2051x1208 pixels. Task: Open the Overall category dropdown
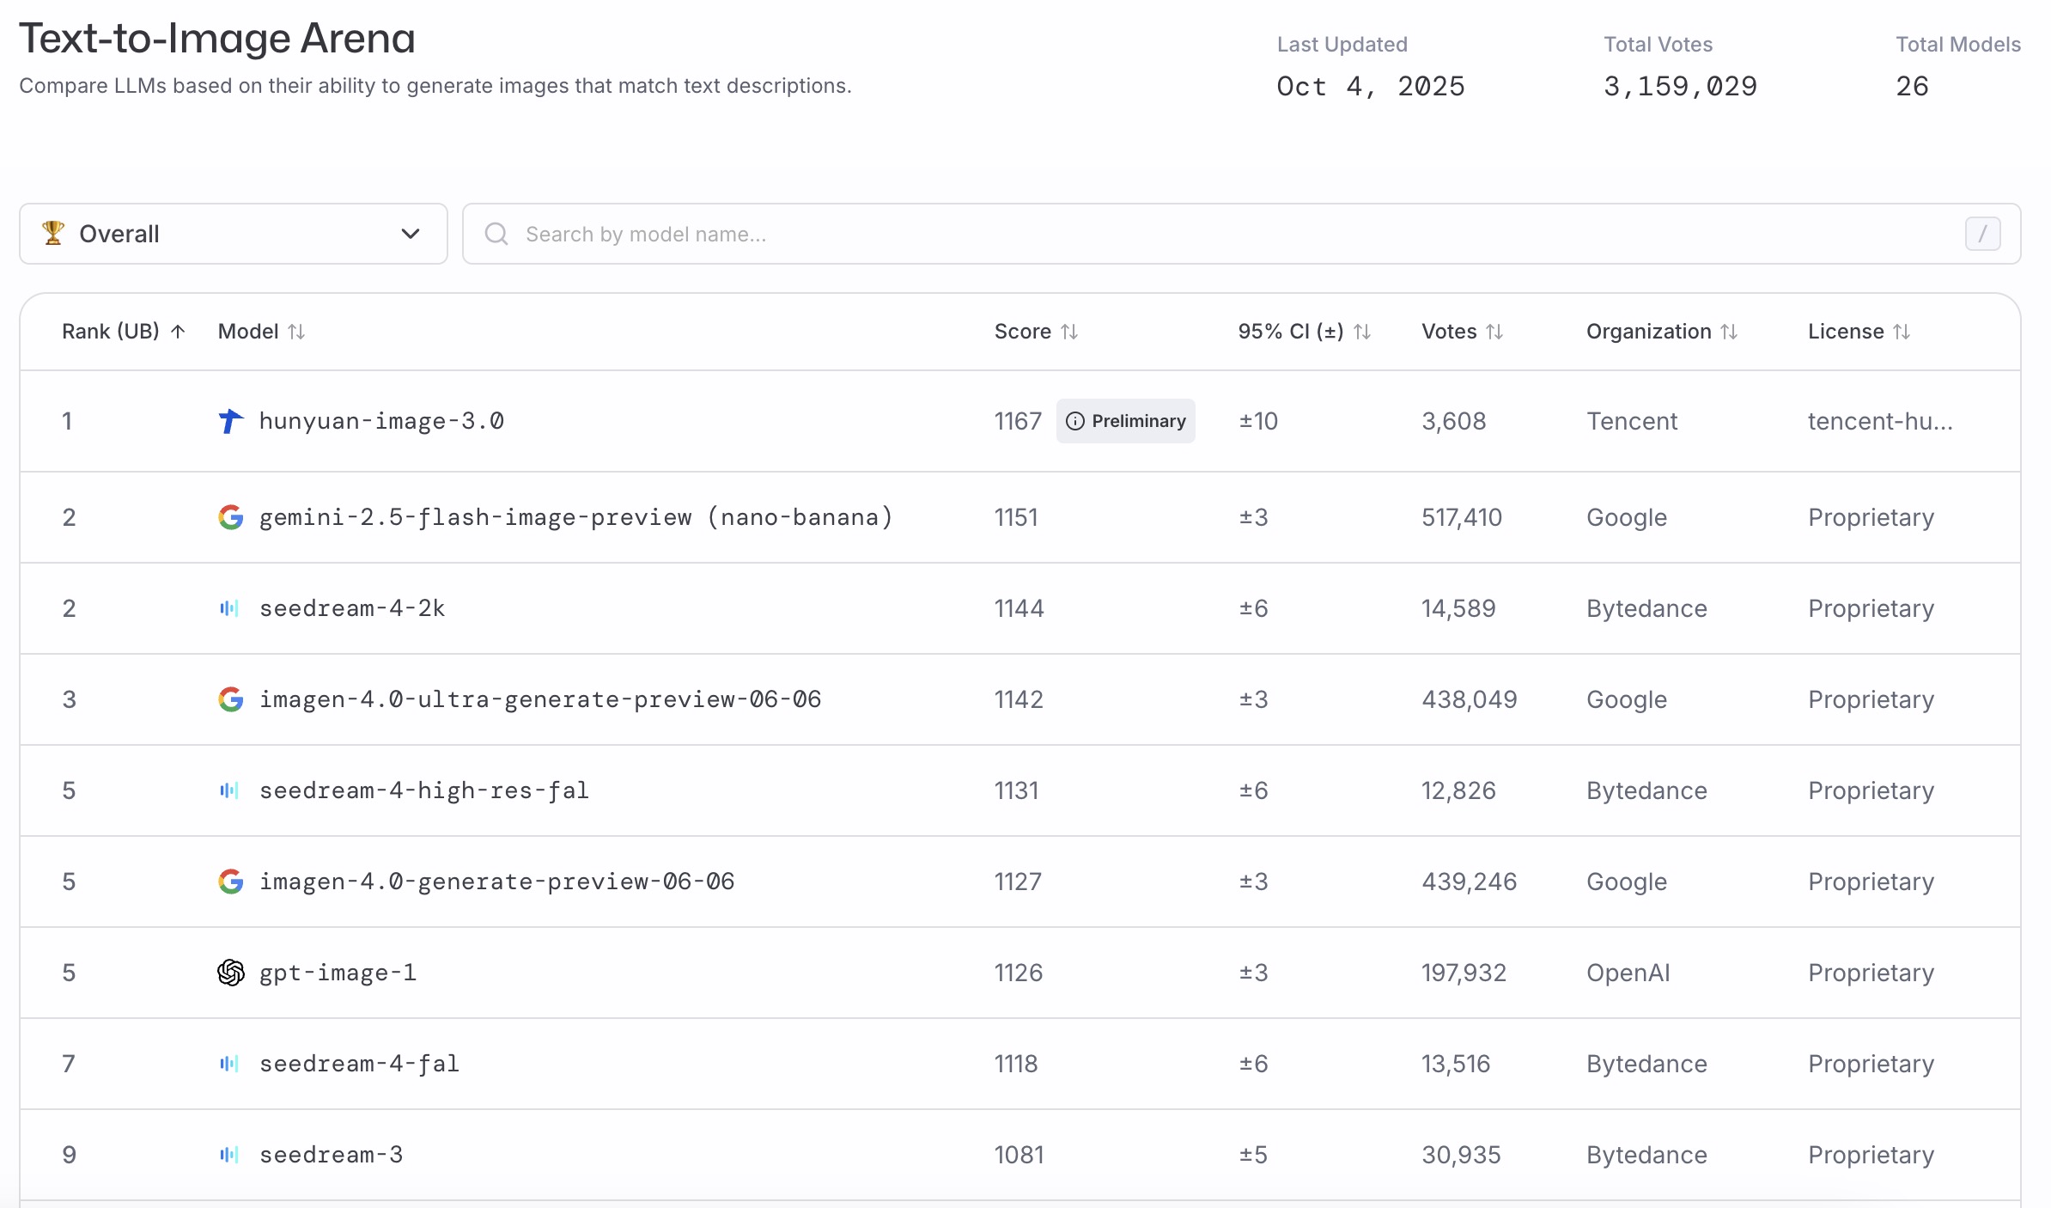coord(233,234)
